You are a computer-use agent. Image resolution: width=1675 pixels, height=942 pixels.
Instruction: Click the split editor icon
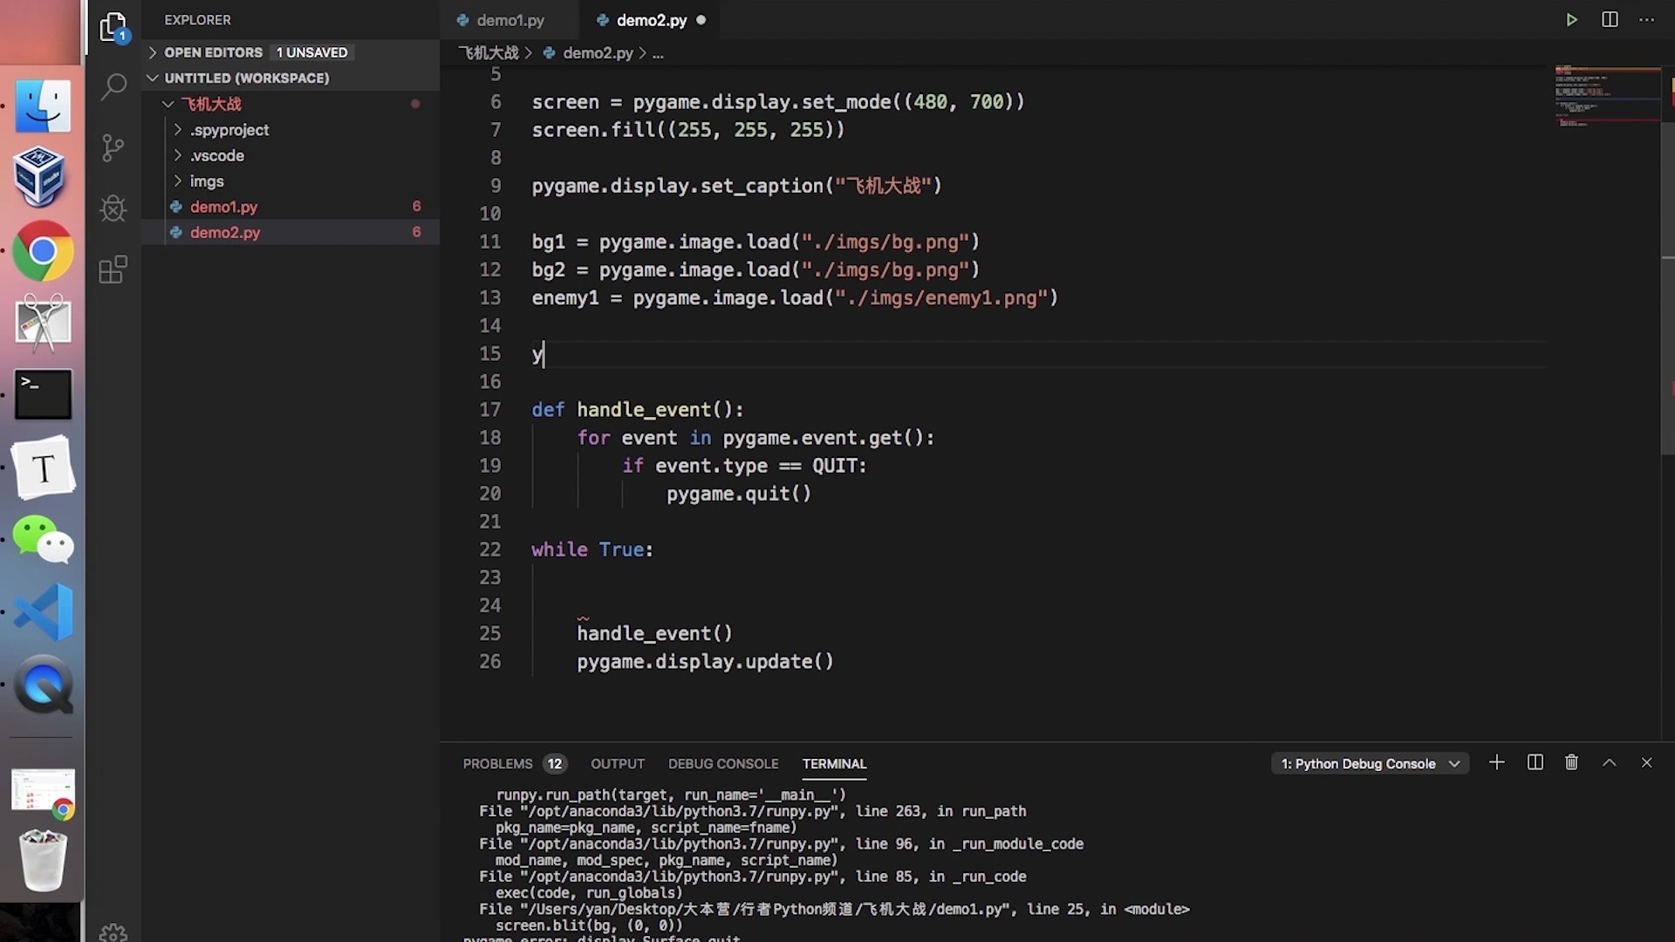point(1610,18)
